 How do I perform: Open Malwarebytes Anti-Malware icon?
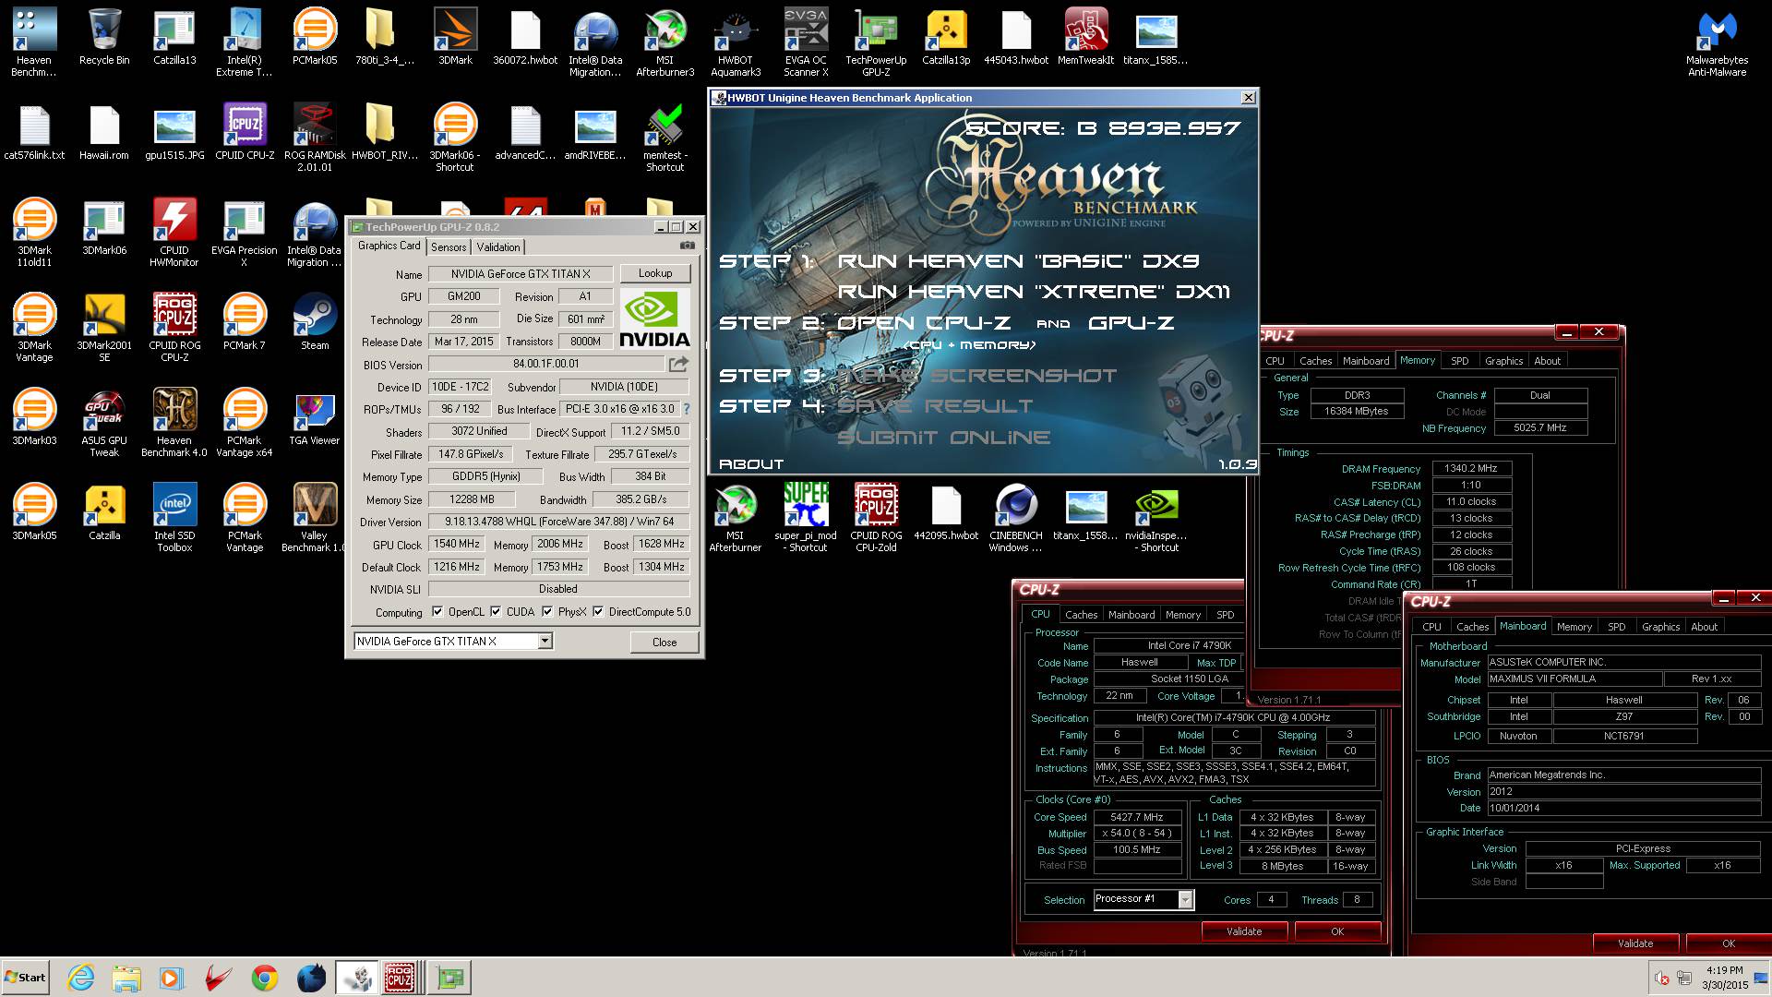(x=1717, y=43)
